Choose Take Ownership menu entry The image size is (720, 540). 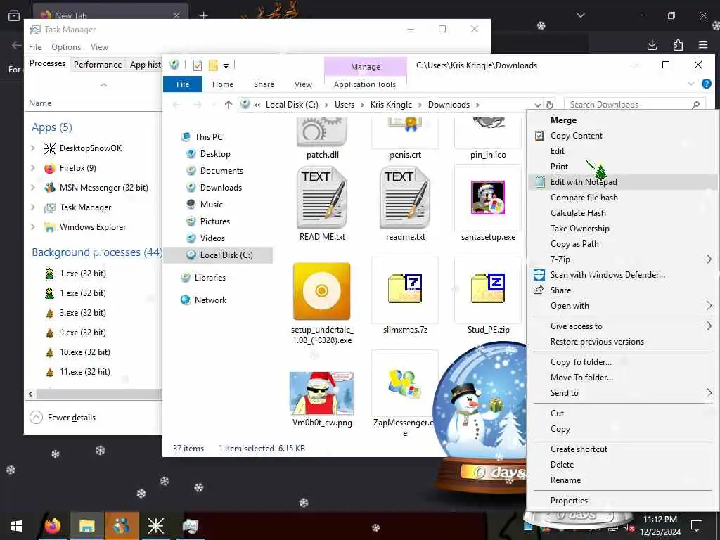pyautogui.click(x=622, y=229)
